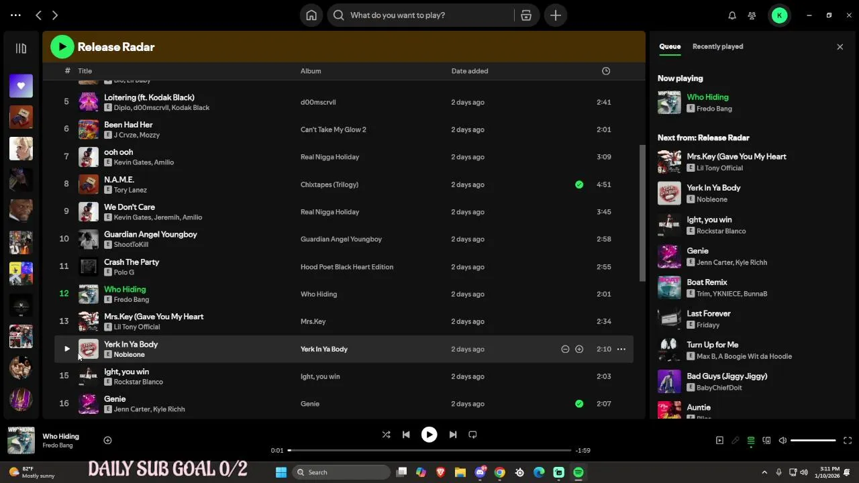Skip to the previous track
This screenshot has height=483, width=859.
click(406, 435)
